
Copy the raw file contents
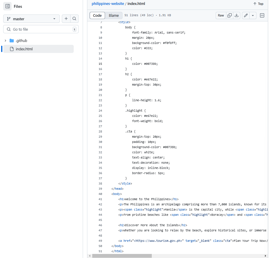[229, 15]
